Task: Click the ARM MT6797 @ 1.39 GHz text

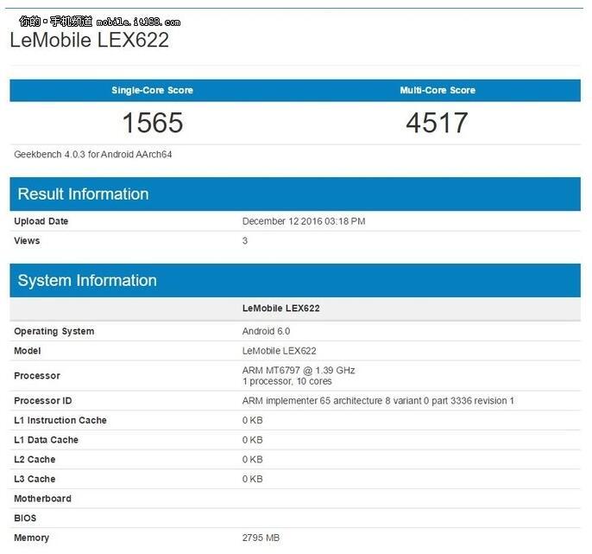Action: [x=299, y=370]
